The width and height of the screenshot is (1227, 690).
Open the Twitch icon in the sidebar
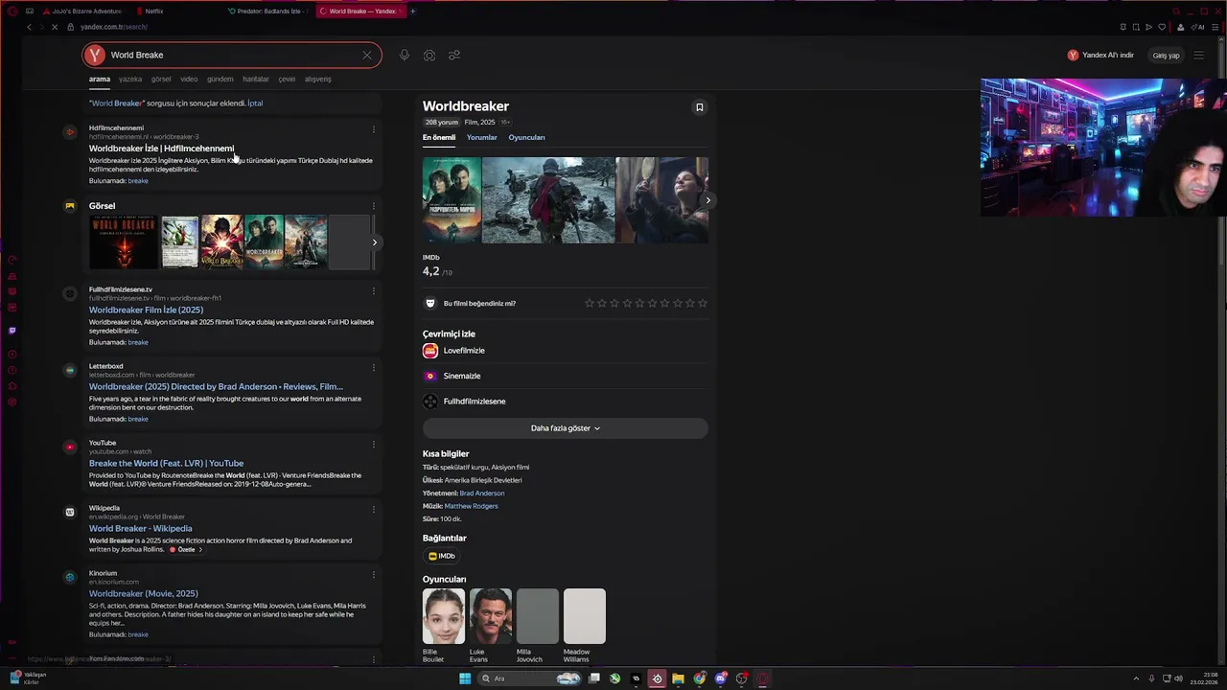coord(12,331)
